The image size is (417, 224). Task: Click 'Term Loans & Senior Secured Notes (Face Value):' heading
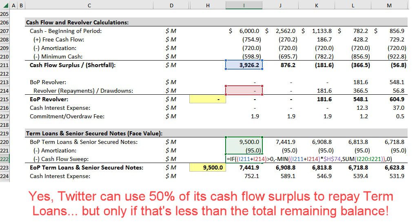tap(94, 133)
